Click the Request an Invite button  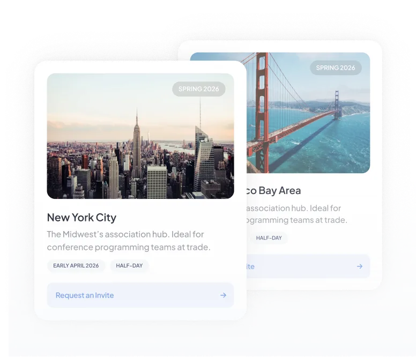point(140,295)
